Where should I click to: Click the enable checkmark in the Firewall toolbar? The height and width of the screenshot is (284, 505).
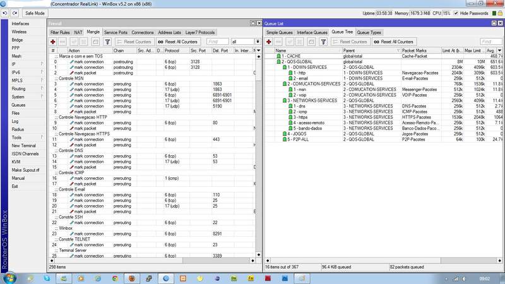click(x=74, y=42)
